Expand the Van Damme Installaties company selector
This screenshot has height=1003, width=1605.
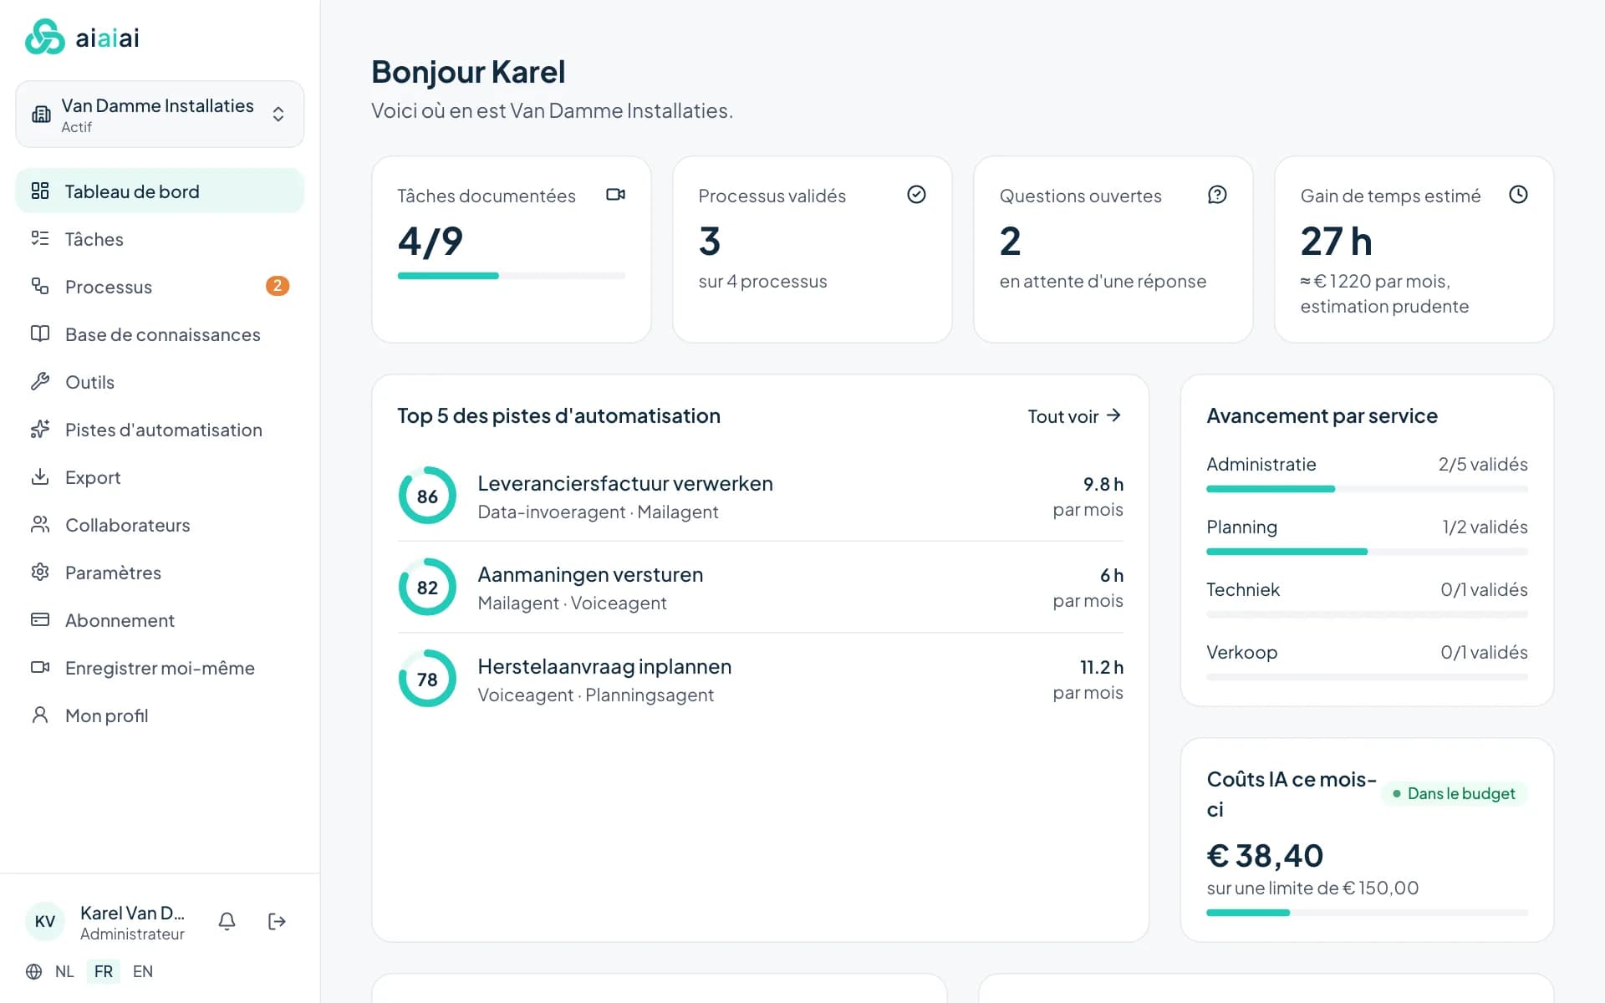pyautogui.click(x=160, y=115)
